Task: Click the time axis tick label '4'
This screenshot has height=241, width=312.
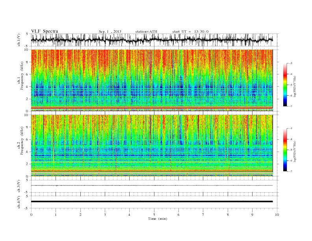Action: tap(129, 215)
